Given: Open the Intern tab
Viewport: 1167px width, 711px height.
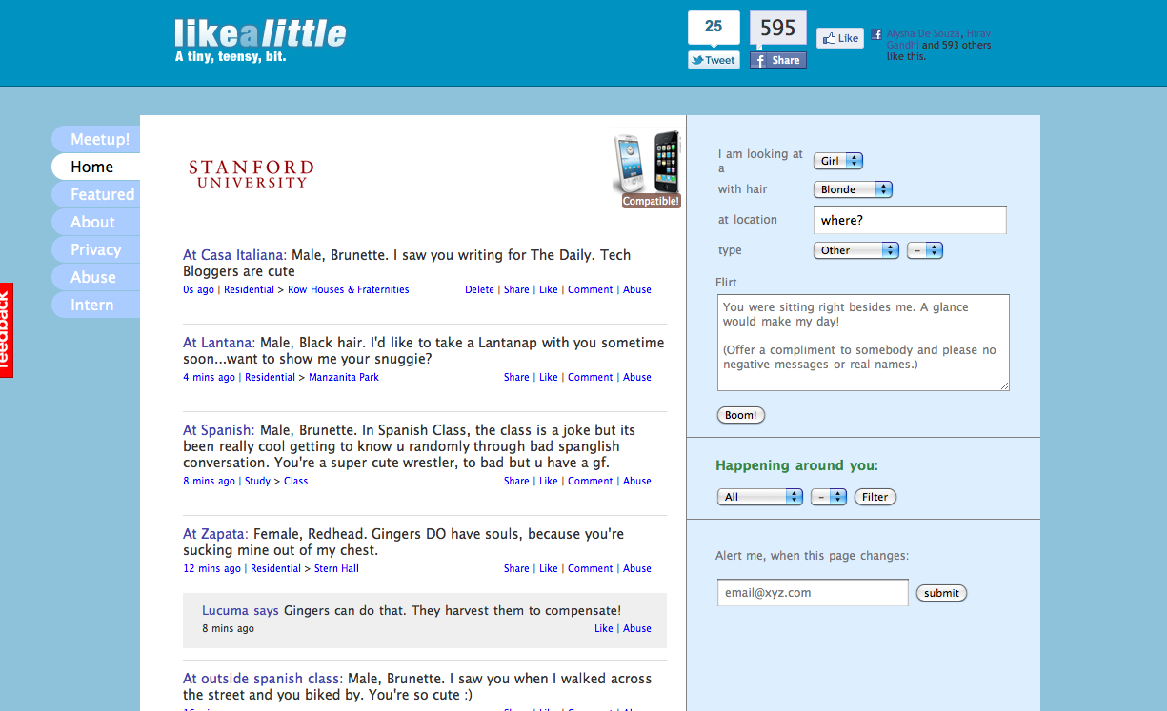Looking at the screenshot, I should 96,305.
